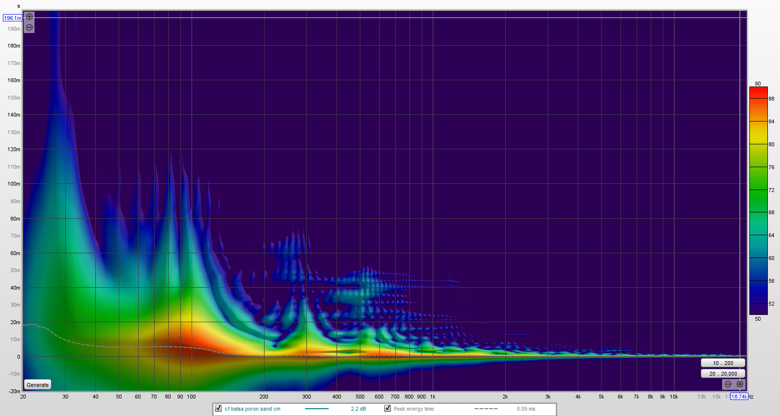Viewport: 780px width, 416px height.
Task: Toggle the Peak energy time checkbox
Action: pyautogui.click(x=388, y=408)
